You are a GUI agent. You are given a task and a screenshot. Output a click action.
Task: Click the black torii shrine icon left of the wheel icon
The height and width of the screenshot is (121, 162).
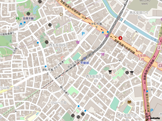tap(110, 72)
